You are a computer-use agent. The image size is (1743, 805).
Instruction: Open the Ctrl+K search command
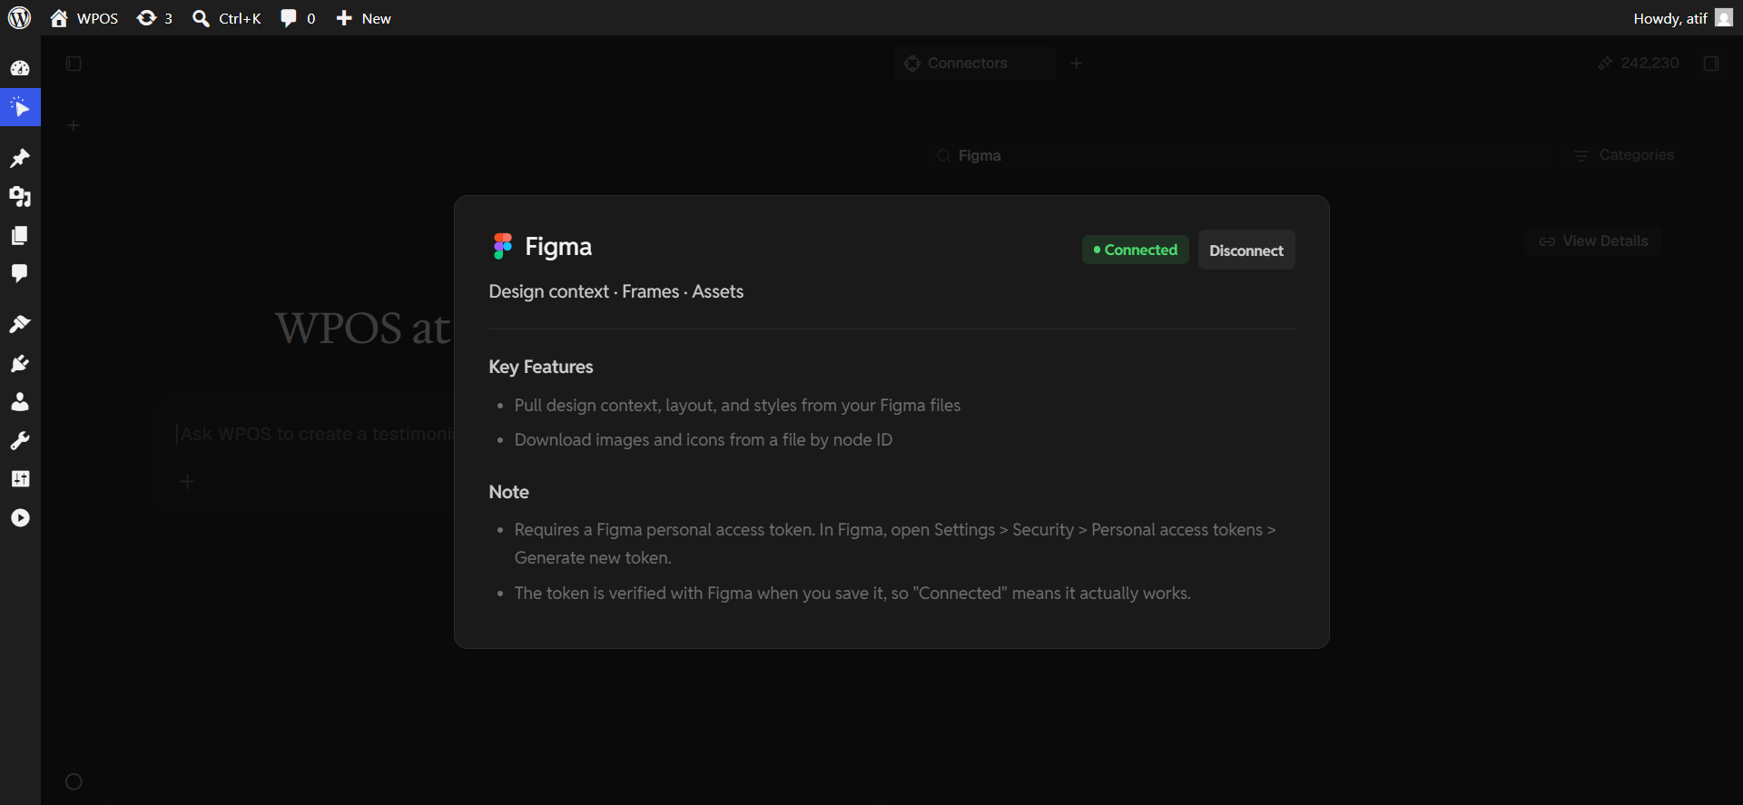pos(227,18)
